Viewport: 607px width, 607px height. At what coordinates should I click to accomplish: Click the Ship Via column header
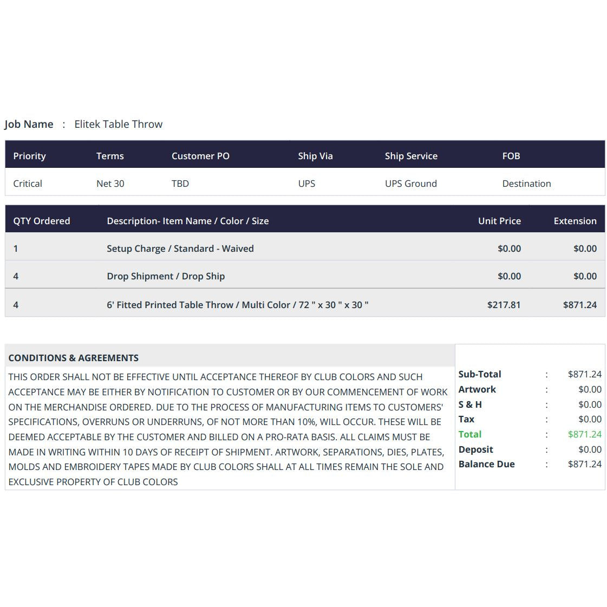pyautogui.click(x=315, y=156)
